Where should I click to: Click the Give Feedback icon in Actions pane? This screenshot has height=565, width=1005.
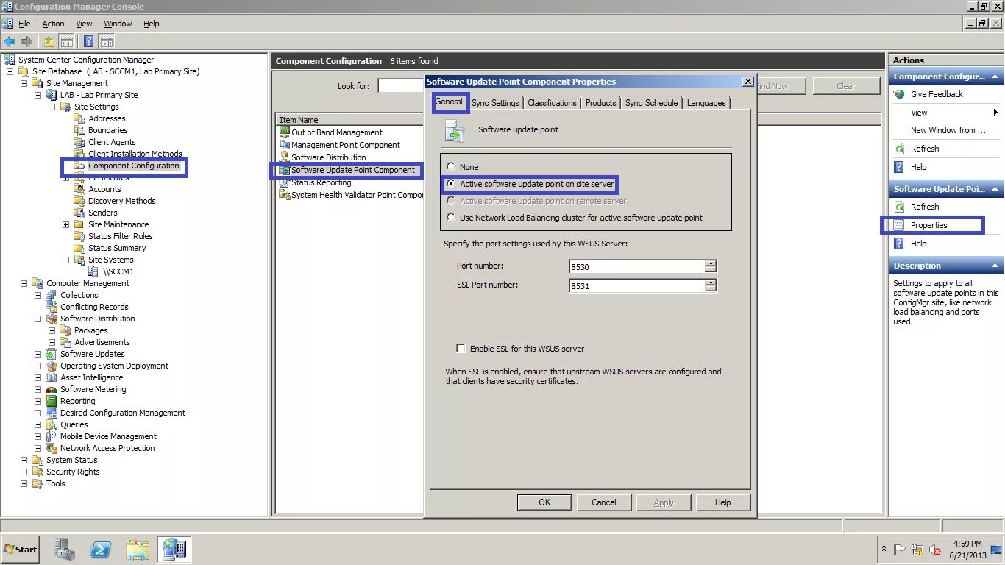tap(899, 94)
